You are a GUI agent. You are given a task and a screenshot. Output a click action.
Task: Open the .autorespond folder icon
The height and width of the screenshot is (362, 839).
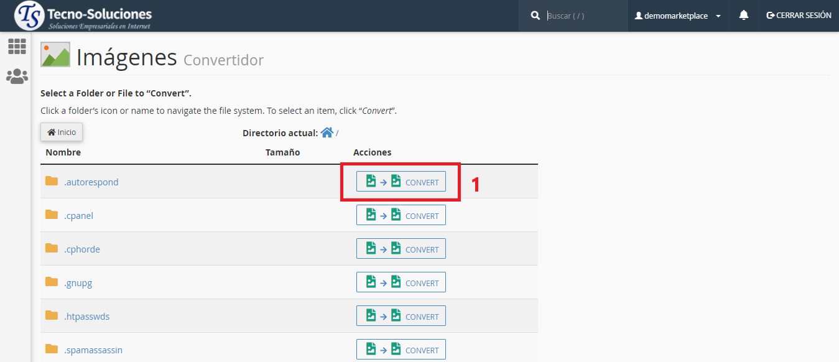tap(52, 182)
